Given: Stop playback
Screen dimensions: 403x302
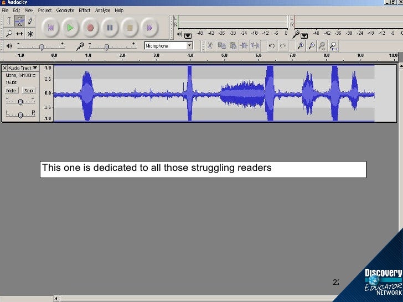Looking at the screenshot, I should coord(130,28).
